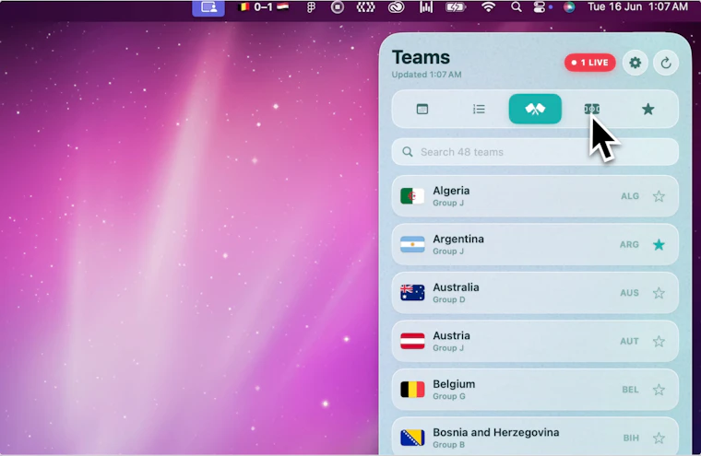Click the Belgium flag icon
701x456 pixels.
click(412, 390)
